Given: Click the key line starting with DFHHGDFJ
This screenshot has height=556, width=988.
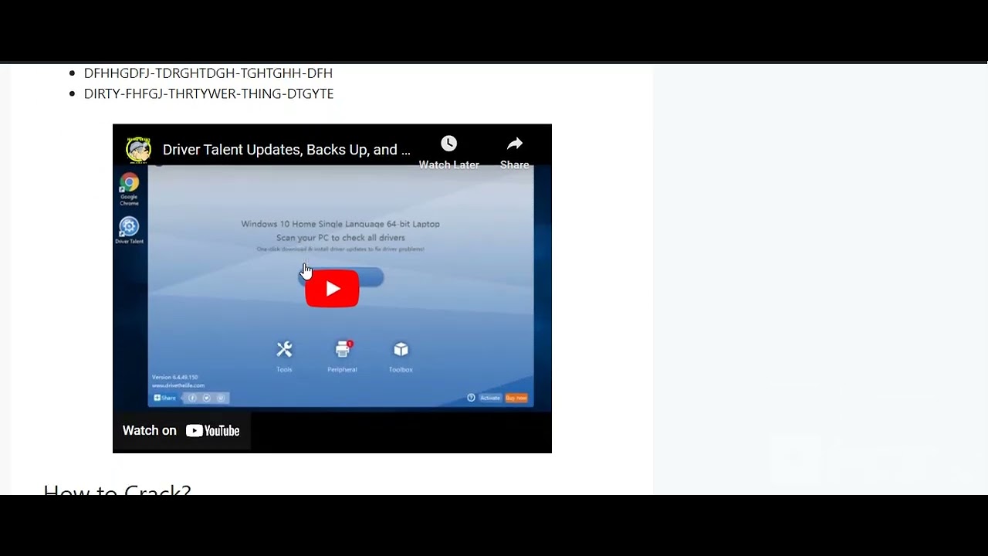Looking at the screenshot, I should point(208,73).
